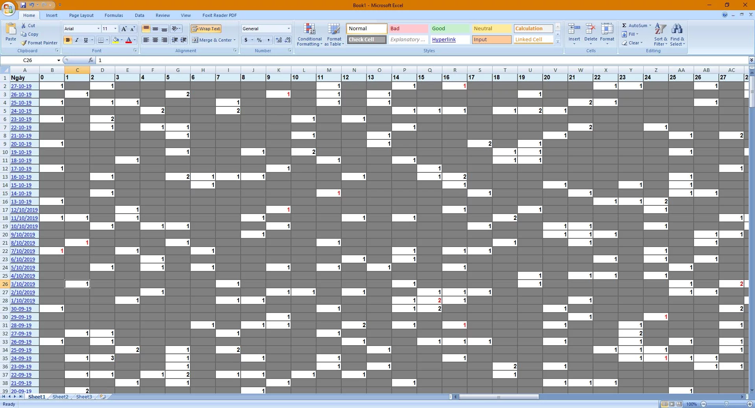Open Conditional Formatting options
Viewport: 755px width, 408px height.
tap(309, 35)
